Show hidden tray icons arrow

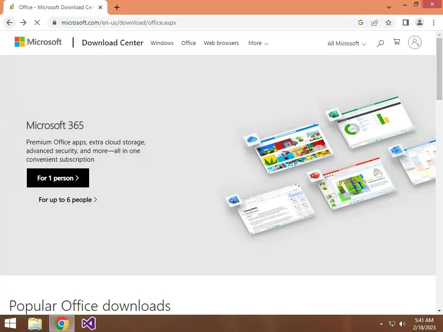pyautogui.click(x=381, y=324)
